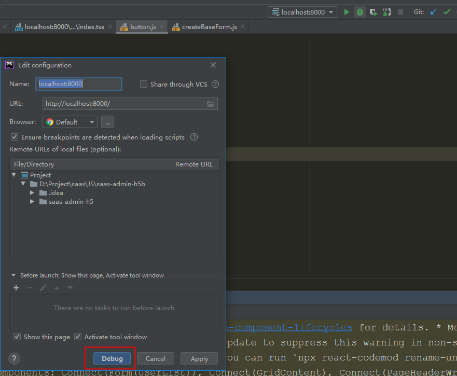This screenshot has width=457, height=376.
Task: Close the Edit configuration dialog
Action: (213, 65)
